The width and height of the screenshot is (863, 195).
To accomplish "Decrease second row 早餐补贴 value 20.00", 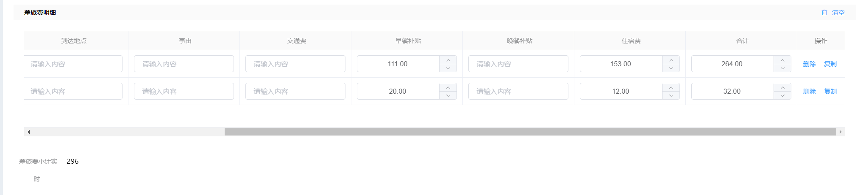I will tap(448, 95).
